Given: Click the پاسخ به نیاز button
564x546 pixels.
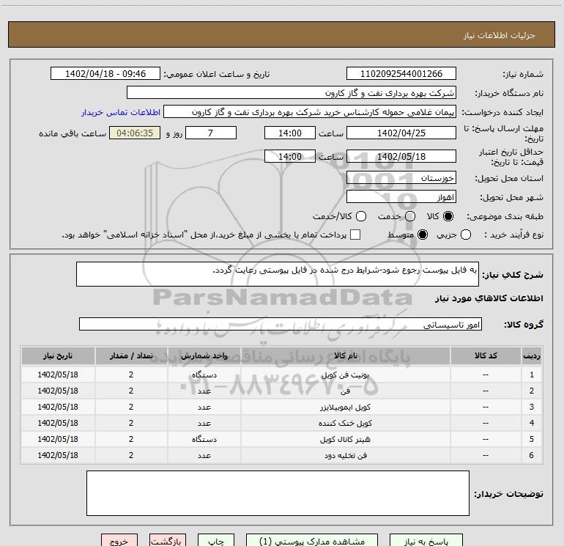Looking at the screenshot, I should pyautogui.click(x=426, y=541).
